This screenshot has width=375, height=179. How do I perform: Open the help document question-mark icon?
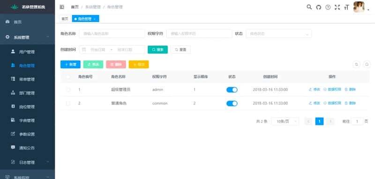328,7
